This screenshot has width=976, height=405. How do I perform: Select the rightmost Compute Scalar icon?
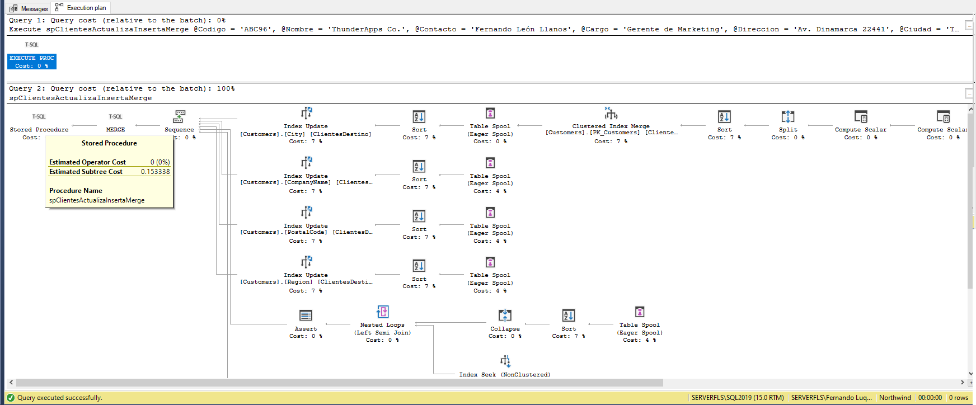[x=944, y=117]
